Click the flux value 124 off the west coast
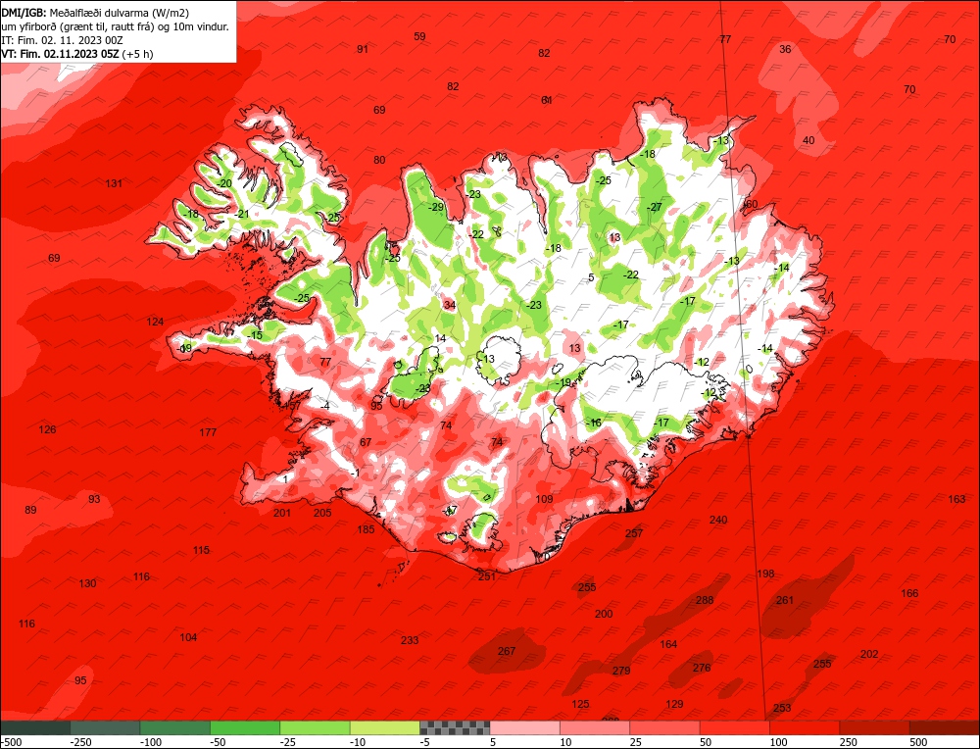Screen dimensions: 980x749 (155, 322)
